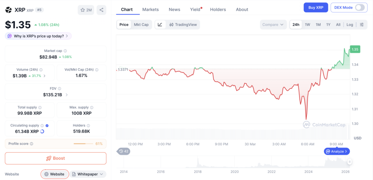Screen dimensions: 373x180
Task: Click the info icon next to Total supply
Action: 40,107
